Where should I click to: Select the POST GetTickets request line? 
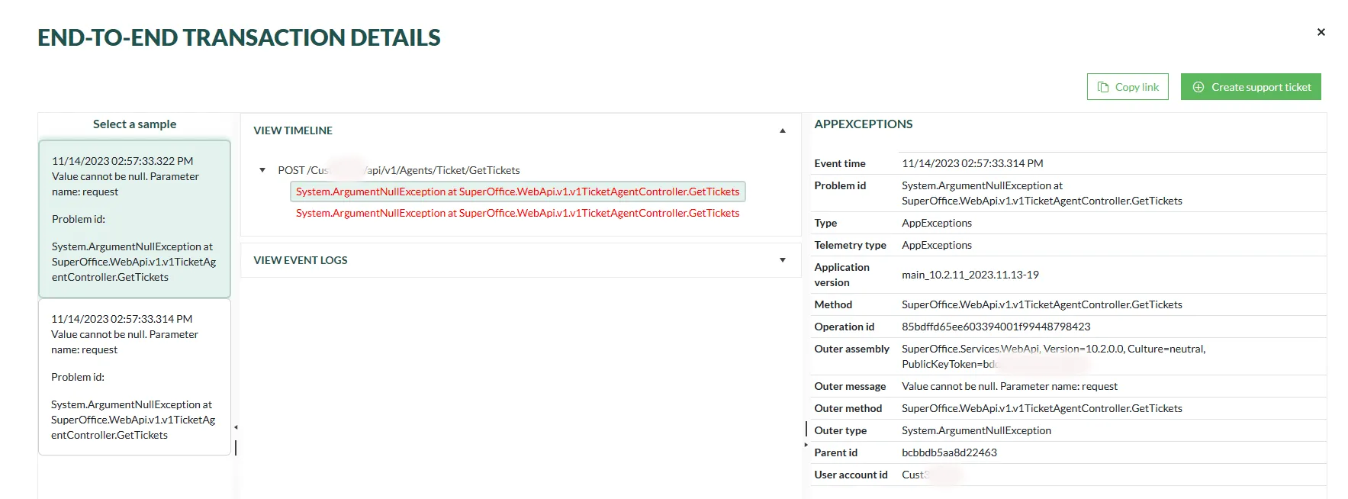[398, 170]
